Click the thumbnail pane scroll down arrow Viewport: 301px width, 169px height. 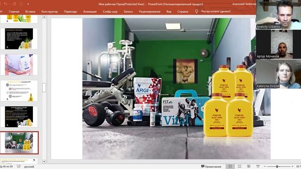click(44, 161)
